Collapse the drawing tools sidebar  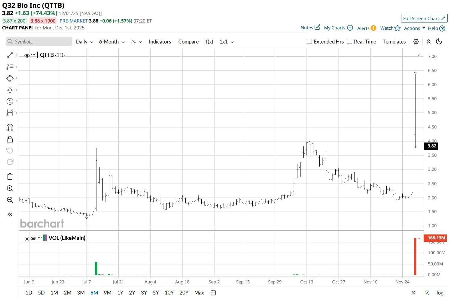(10, 214)
